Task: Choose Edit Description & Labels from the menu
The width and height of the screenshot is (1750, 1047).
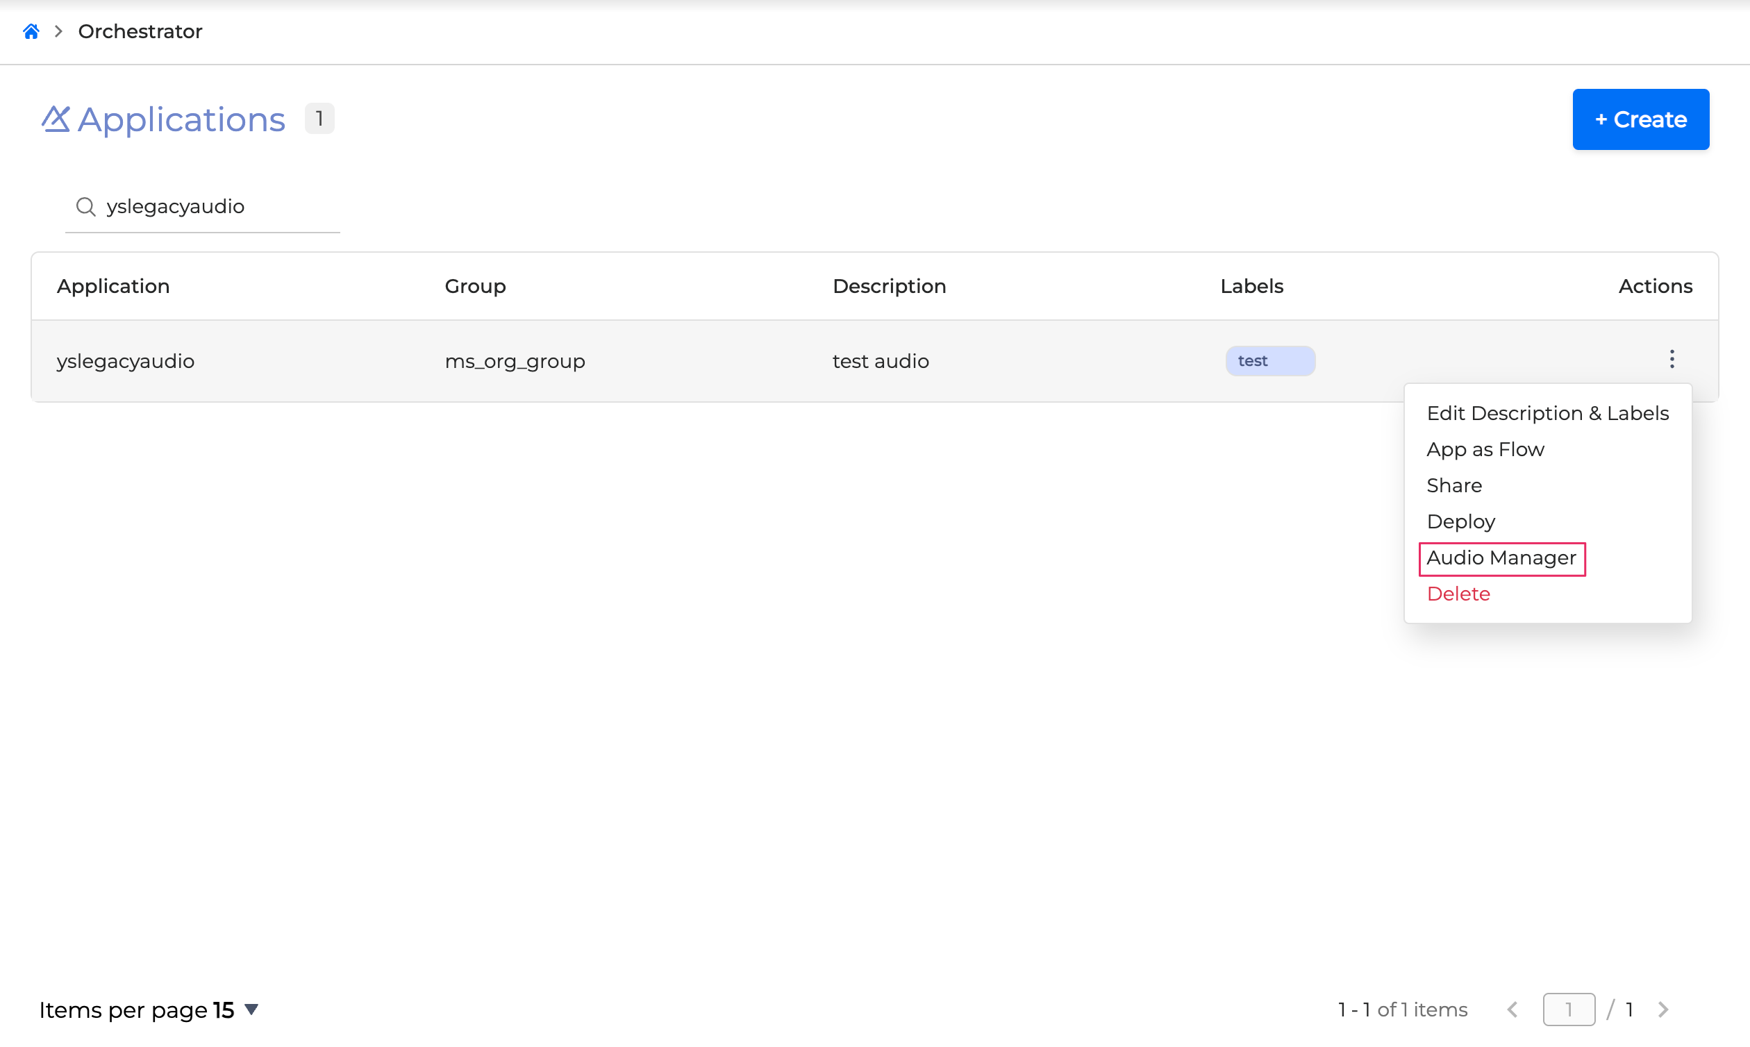Action: coord(1547,412)
